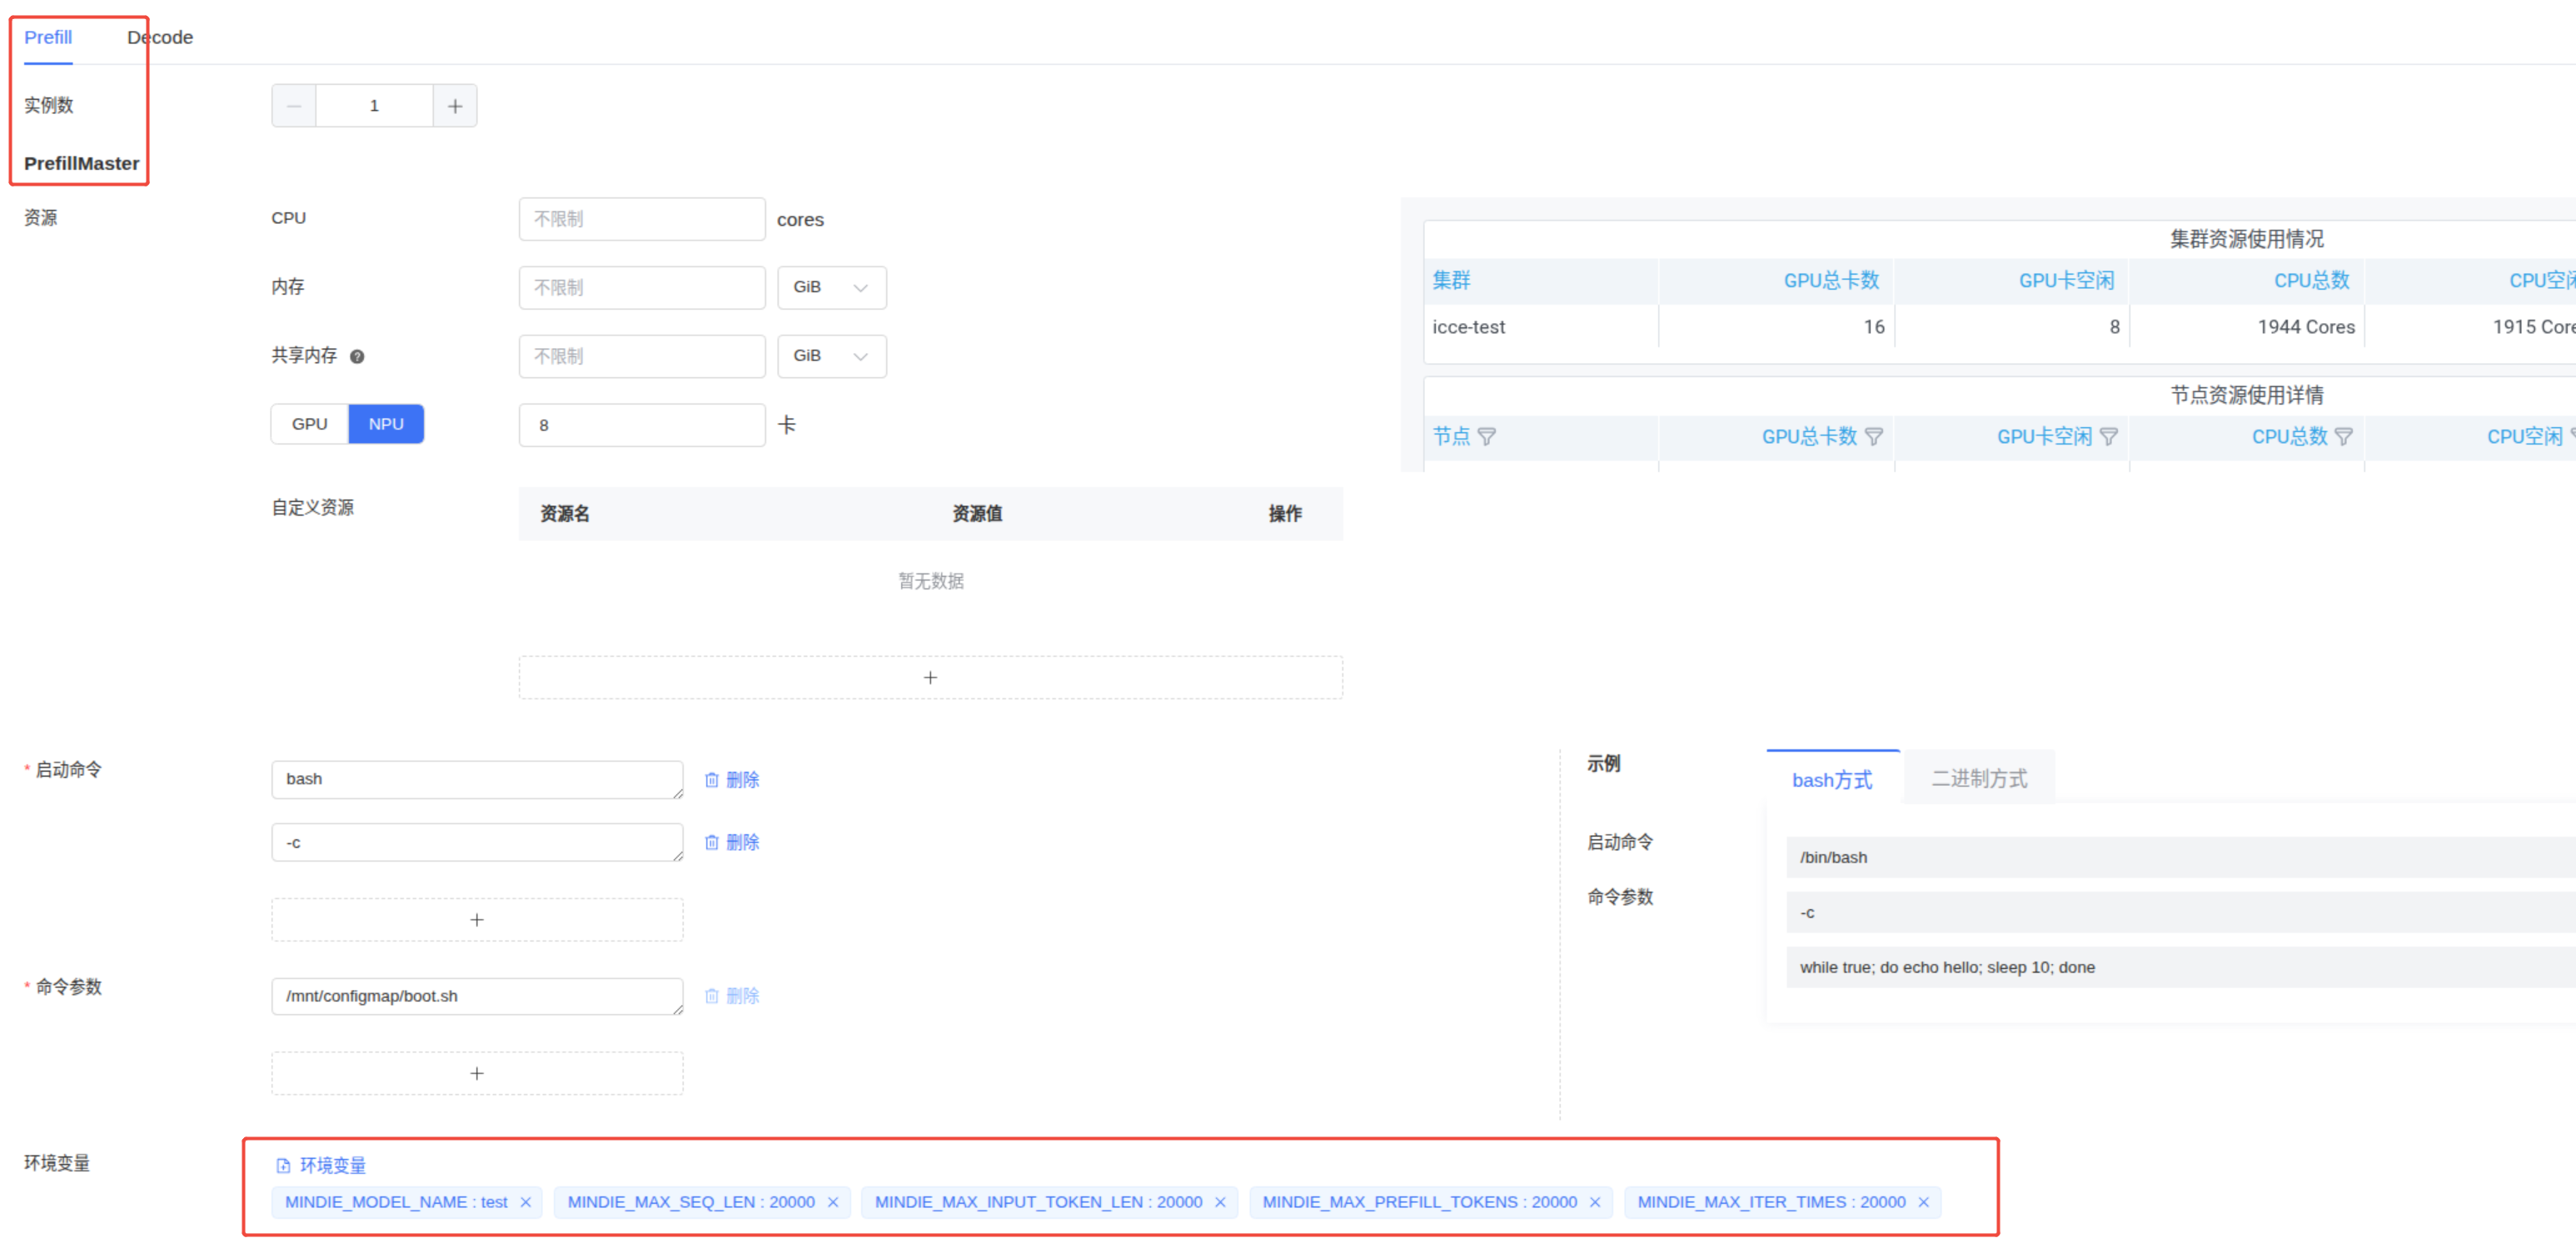Screen dimensions: 2576x1238
Task: Filter the GPU卡空闲 node column
Action: (x=2109, y=436)
